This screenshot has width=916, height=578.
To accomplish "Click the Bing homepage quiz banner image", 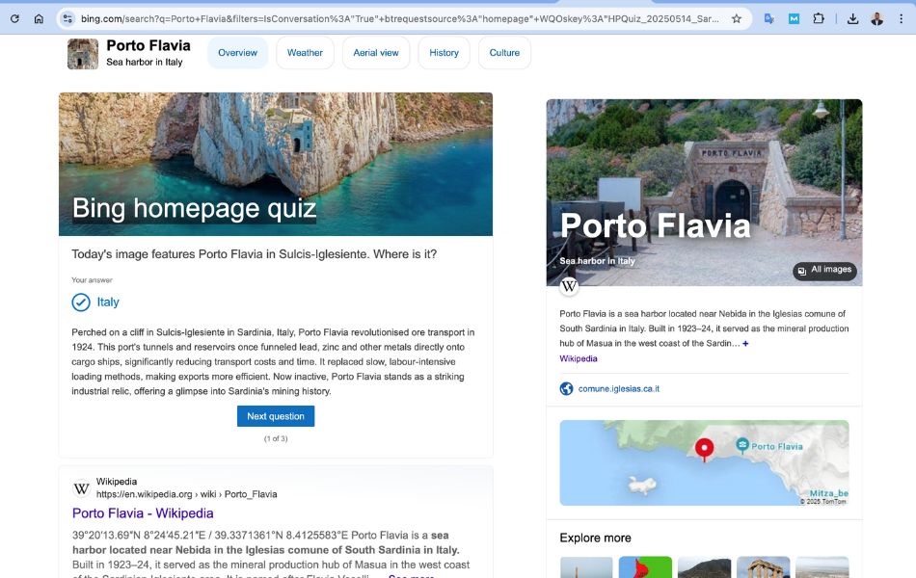I will pyautogui.click(x=276, y=164).
